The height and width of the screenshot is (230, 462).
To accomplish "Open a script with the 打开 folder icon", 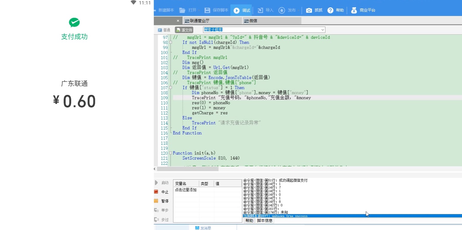I will point(182,10).
